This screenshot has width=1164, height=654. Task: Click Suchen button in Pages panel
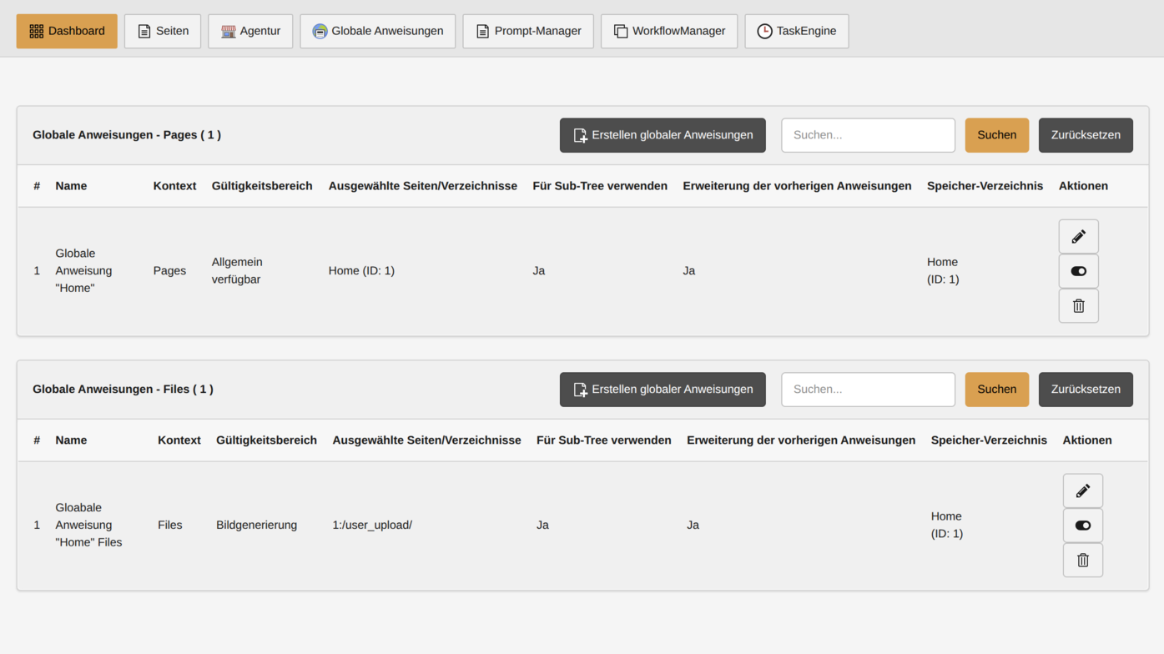996,135
